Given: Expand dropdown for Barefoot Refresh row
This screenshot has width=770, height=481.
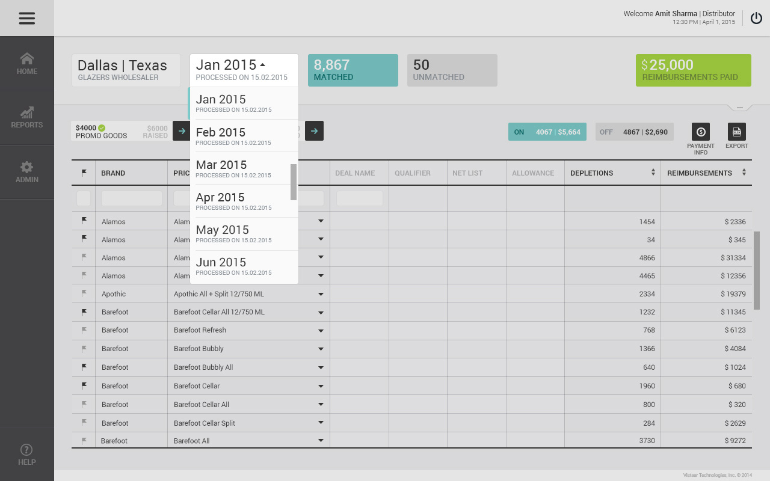Looking at the screenshot, I should [x=321, y=330].
